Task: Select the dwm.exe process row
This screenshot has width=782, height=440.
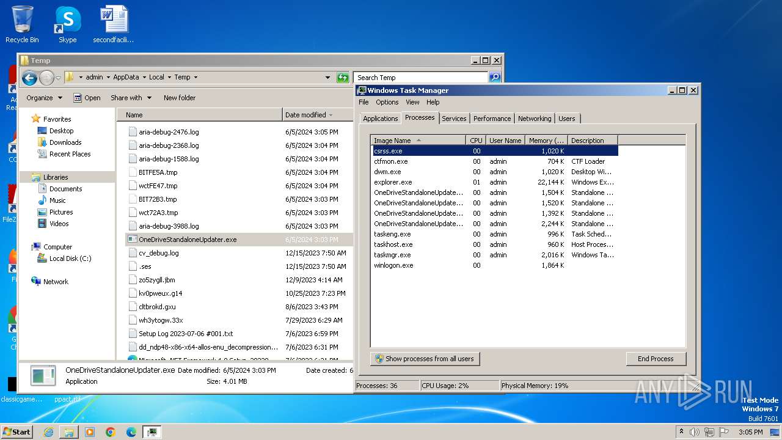Action: [x=495, y=172]
